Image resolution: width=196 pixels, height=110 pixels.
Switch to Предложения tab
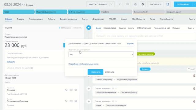36,19
